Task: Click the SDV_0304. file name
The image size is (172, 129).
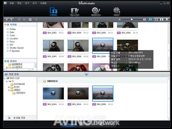Action: [x=77, y=33]
